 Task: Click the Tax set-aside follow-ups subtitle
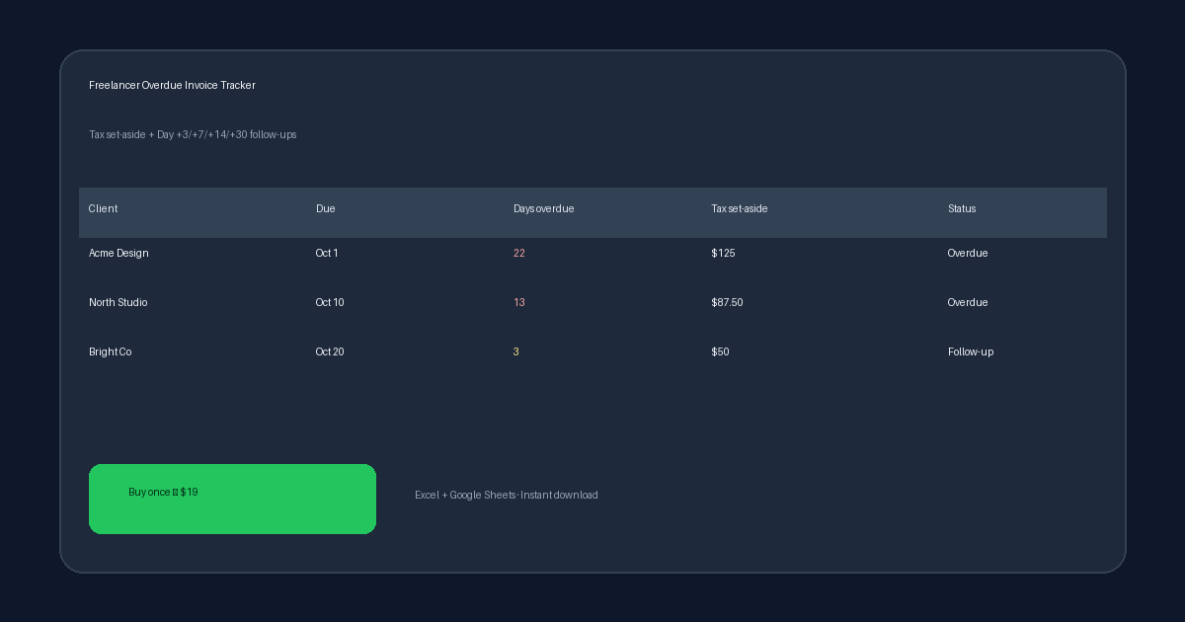[193, 135]
